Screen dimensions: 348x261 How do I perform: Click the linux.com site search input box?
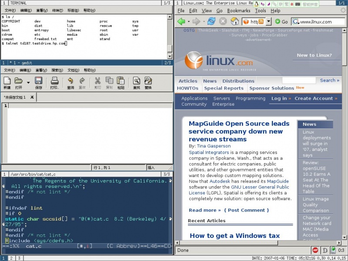coord(299,80)
